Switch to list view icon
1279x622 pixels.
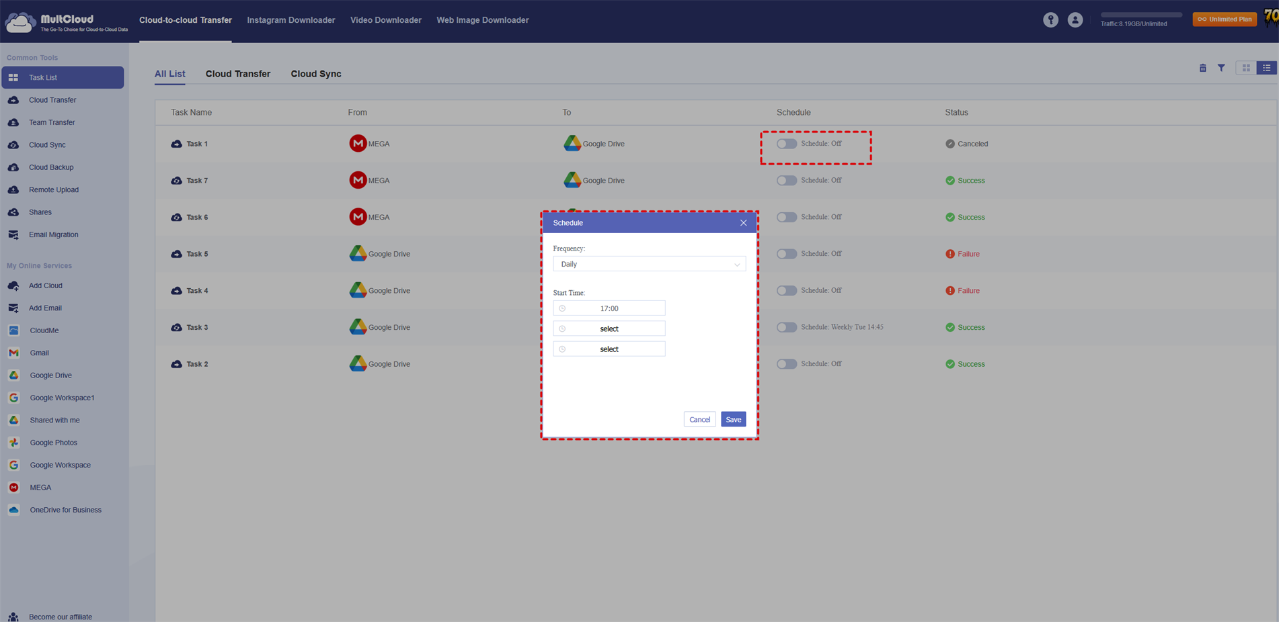coord(1266,68)
